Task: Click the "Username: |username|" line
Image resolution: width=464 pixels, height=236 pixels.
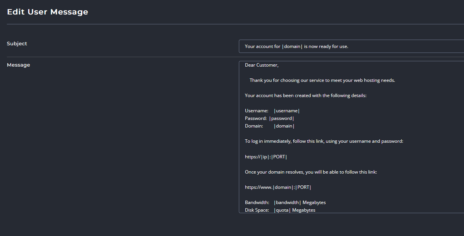Action: [272, 111]
